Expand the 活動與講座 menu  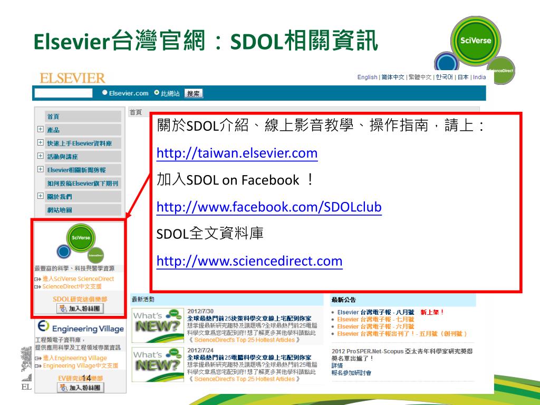(40, 156)
